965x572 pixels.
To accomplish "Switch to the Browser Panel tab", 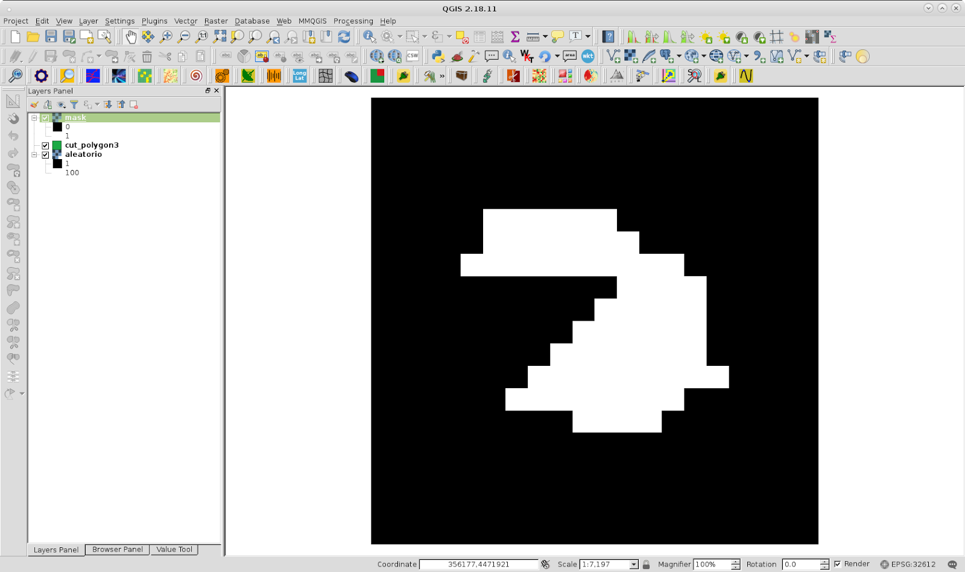I will point(116,549).
